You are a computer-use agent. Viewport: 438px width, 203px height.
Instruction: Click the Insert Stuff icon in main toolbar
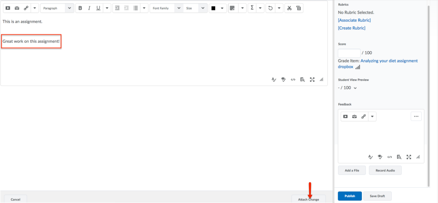pos(8,8)
